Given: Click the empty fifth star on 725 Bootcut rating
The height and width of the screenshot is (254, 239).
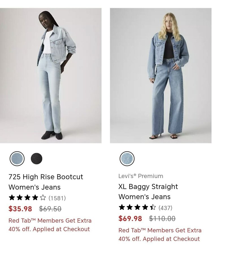Looking at the screenshot, I should coord(43,198).
